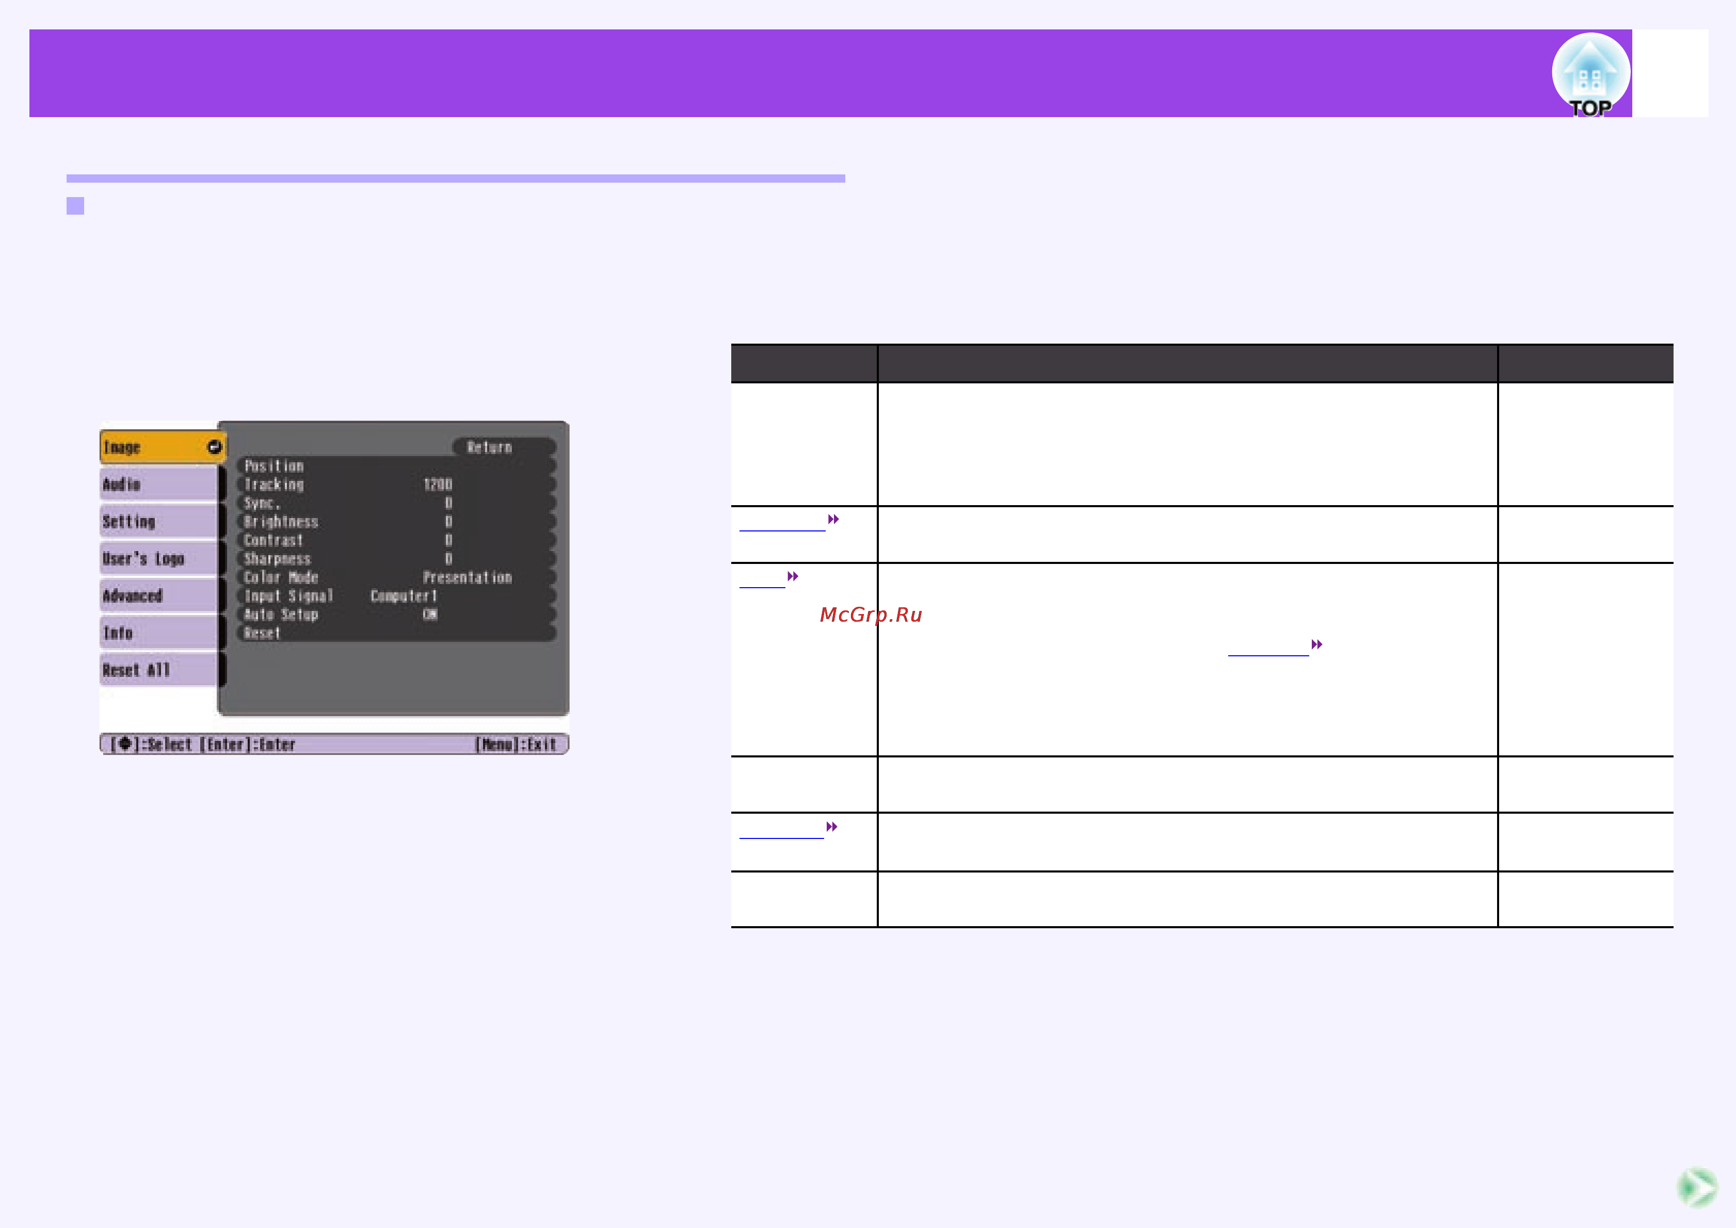Click the enter icon on the Image tab
The width and height of the screenshot is (1736, 1228).
pyautogui.click(x=215, y=447)
